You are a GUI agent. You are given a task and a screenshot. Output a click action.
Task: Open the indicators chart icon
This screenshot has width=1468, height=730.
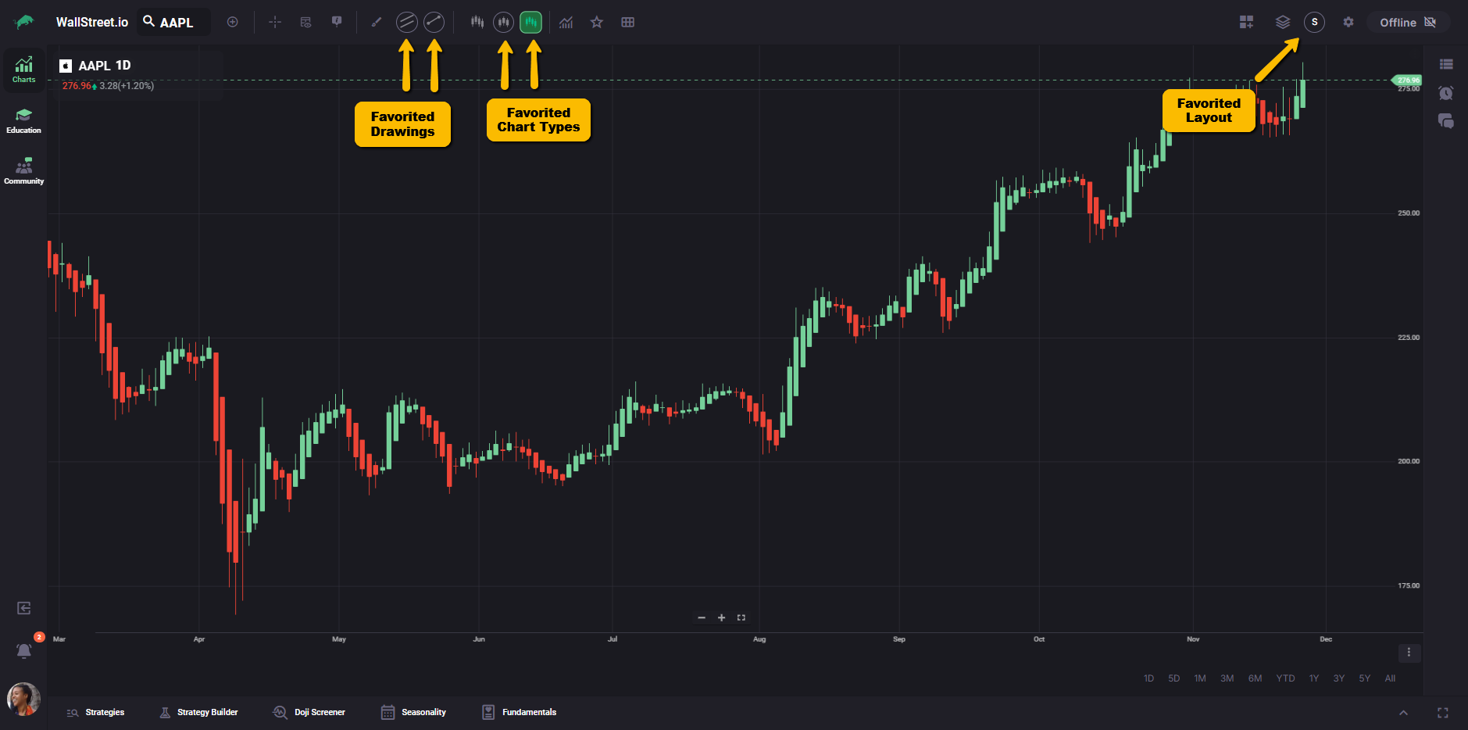566,22
